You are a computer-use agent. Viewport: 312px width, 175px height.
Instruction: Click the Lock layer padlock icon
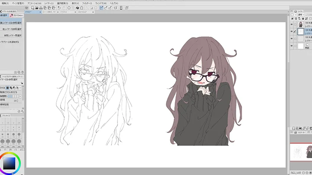click(303, 19)
